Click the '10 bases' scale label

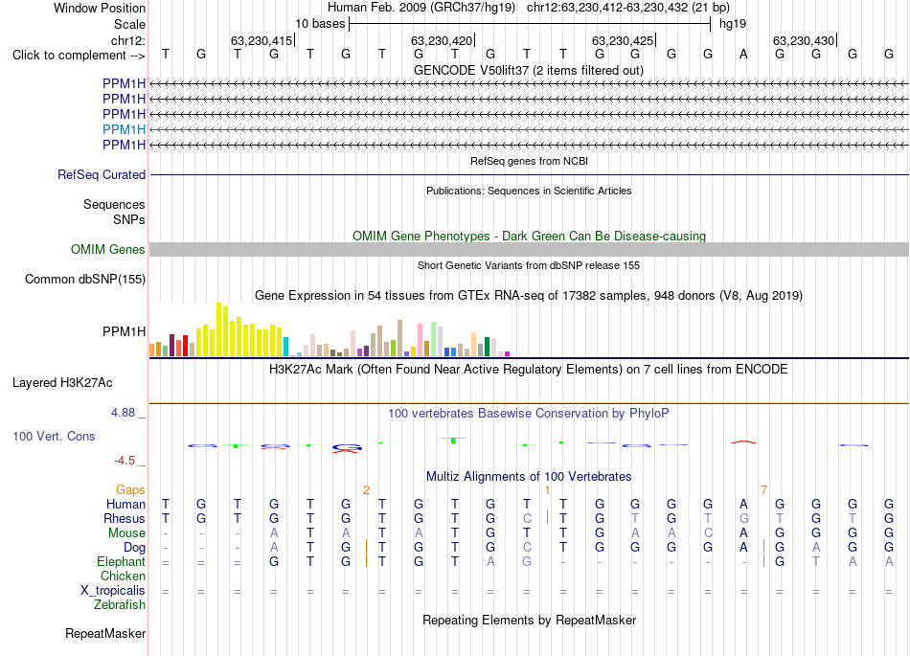tap(320, 24)
